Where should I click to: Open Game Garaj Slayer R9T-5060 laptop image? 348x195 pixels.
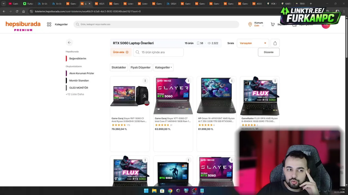coord(130,96)
